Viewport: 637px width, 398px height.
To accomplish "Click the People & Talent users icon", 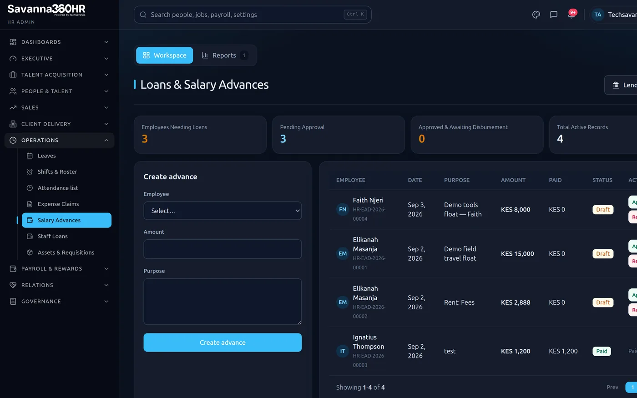I will pyautogui.click(x=13, y=91).
